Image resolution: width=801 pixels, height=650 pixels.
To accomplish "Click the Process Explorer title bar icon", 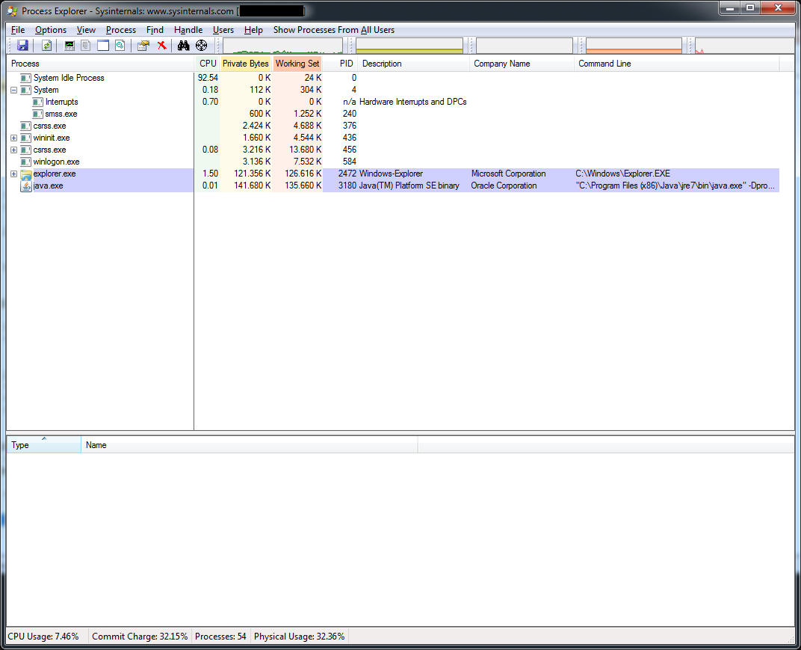I will click(12, 10).
